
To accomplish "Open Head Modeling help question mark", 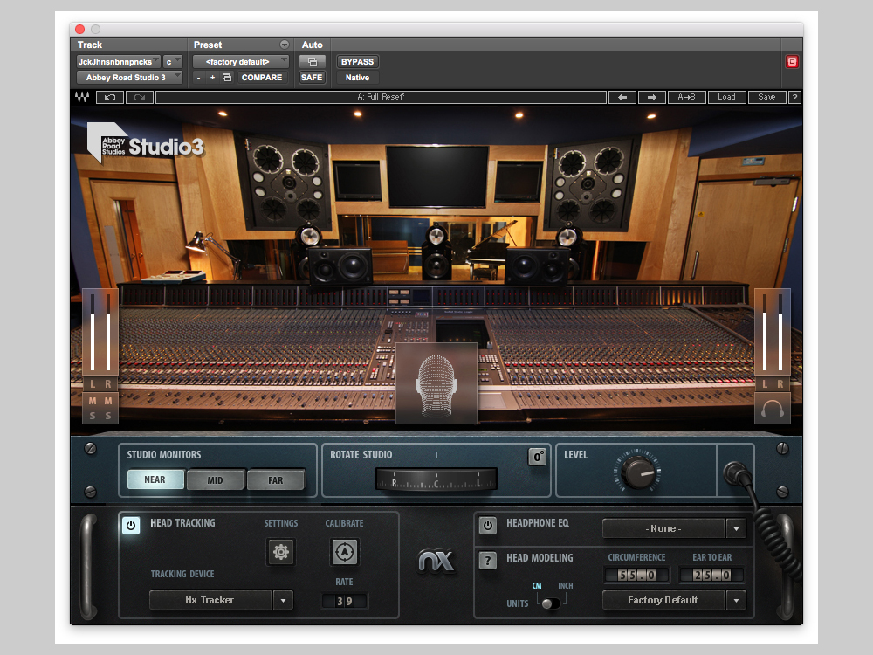I will [x=488, y=561].
